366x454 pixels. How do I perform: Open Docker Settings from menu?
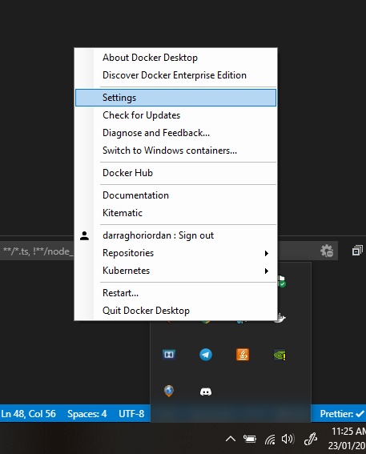175,98
